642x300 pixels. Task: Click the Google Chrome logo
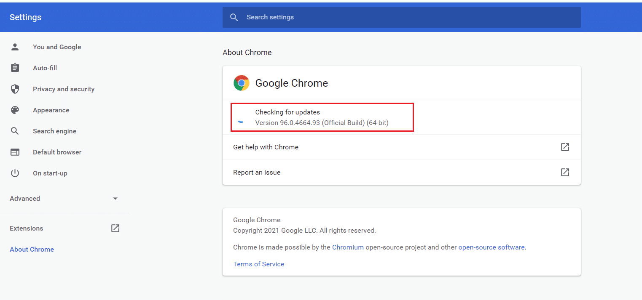click(x=241, y=83)
